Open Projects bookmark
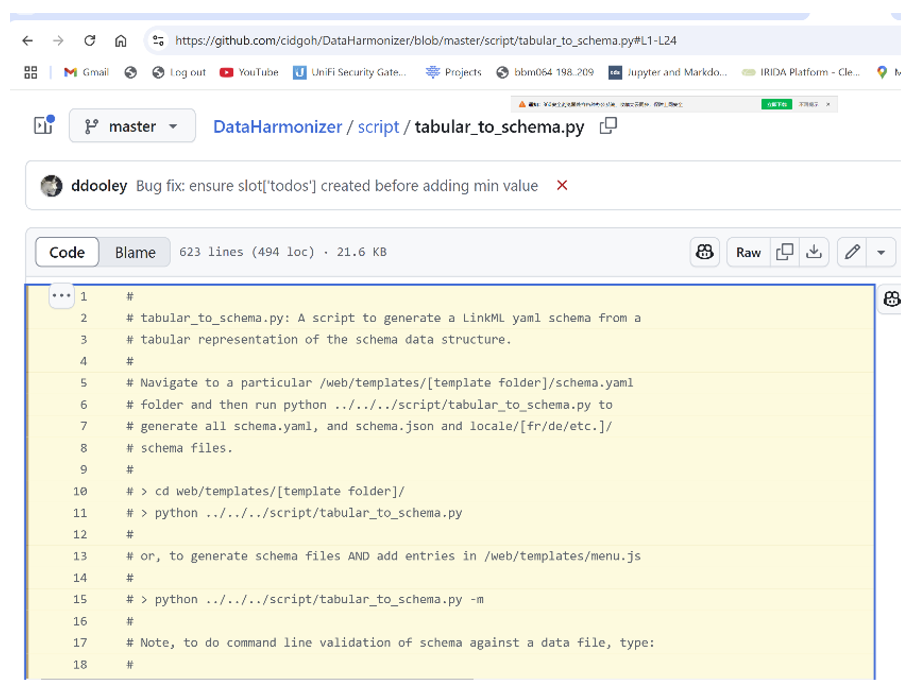Viewport: 913px width, 695px height. click(x=453, y=72)
